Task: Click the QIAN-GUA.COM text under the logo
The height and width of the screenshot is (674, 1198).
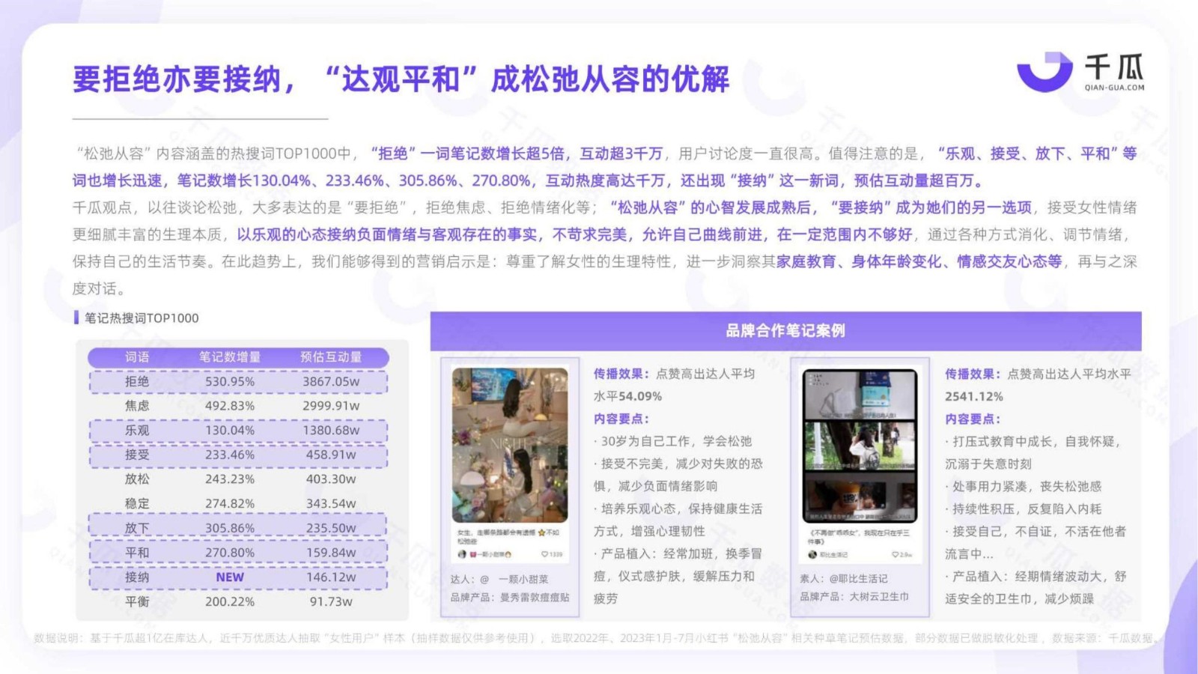Action: pos(1114,88)
